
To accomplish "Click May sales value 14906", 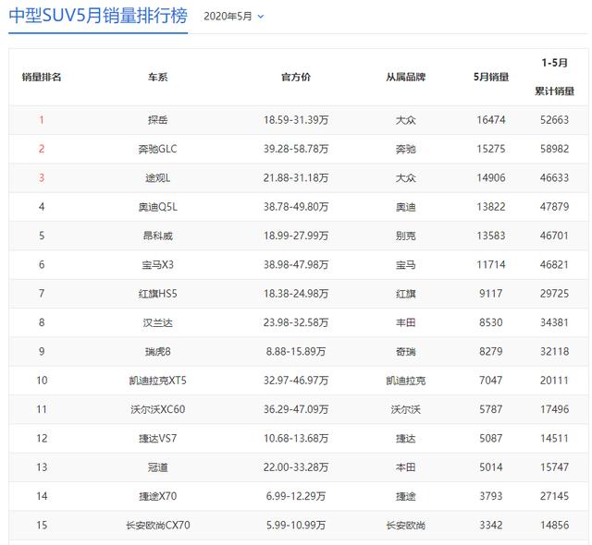I will (491, 178).
